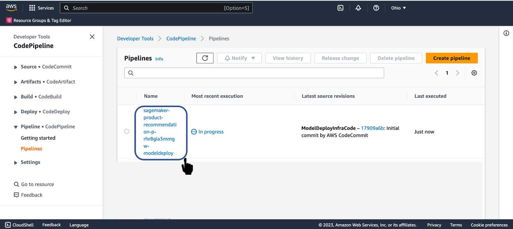Open Resource Groups & Tag Editor

(42, 20)
